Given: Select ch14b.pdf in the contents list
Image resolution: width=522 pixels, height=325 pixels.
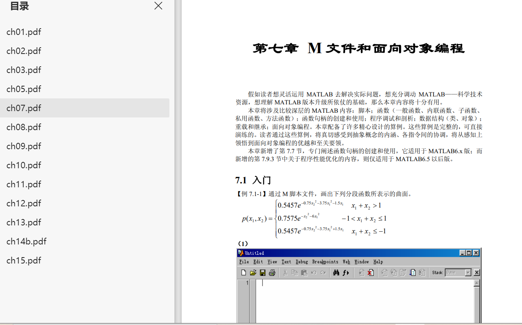Looking at the screenshot, I should coord(84,241).
